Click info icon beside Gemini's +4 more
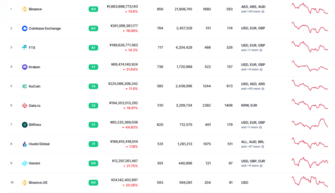Image resolution: width=335 pixels, height=193 pixels. coord(261,166)
